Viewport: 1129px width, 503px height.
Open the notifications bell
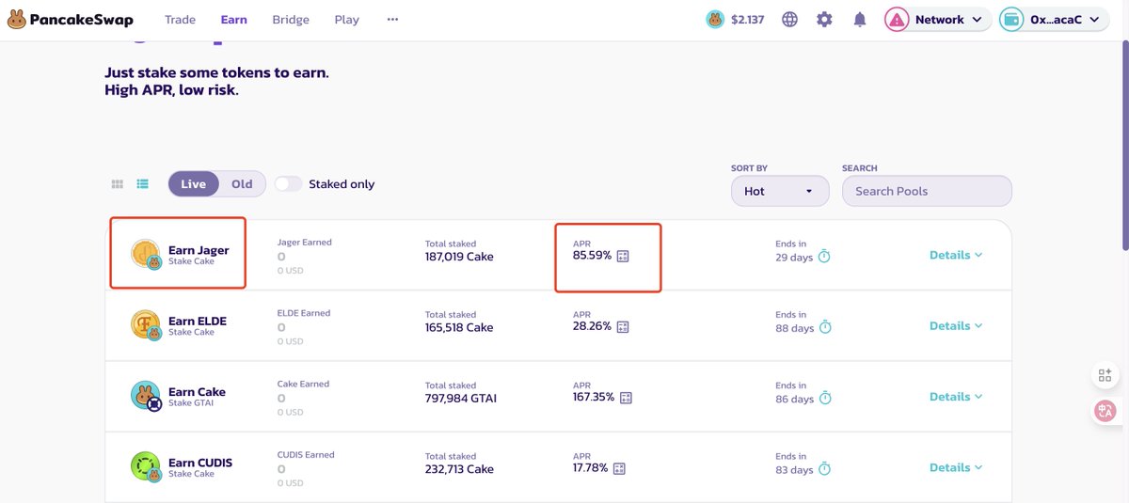pyautogui.click(x=860, y=19)
